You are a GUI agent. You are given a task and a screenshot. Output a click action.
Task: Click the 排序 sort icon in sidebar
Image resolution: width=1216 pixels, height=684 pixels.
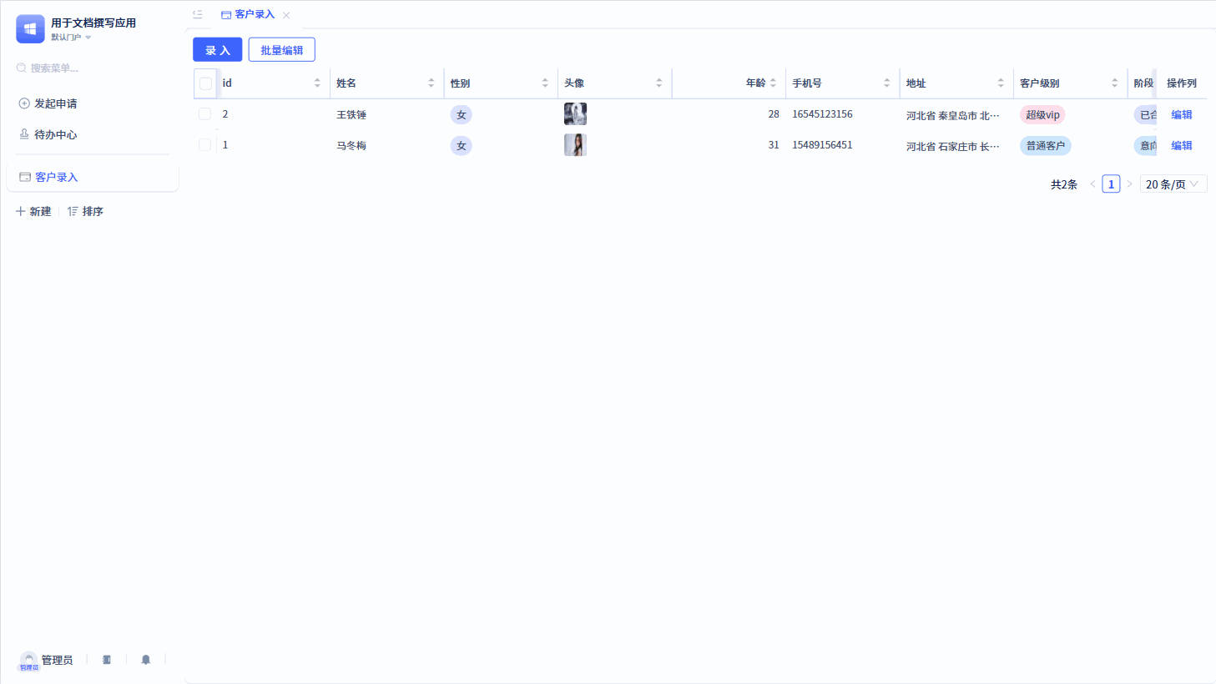[x=73, y=212]
